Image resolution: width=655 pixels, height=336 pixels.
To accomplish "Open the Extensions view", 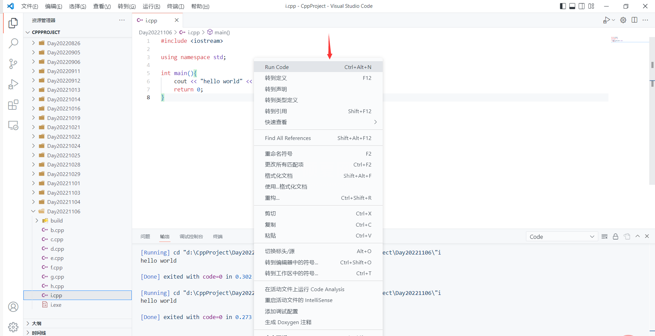I will click(x=13, y=105).
